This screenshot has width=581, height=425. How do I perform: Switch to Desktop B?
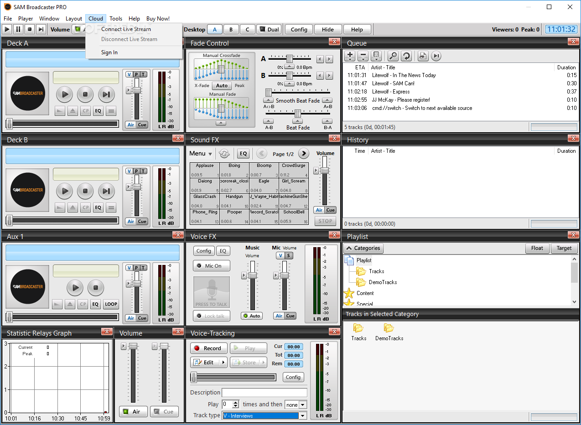(231, 30)
